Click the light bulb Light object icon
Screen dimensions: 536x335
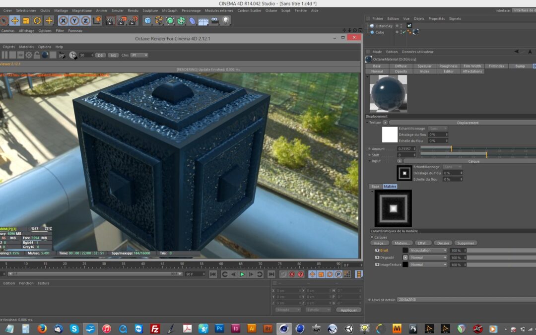tap(226, 20)
